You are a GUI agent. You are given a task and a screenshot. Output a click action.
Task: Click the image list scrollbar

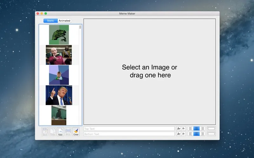pyautogui.click(x=80, y=27)
